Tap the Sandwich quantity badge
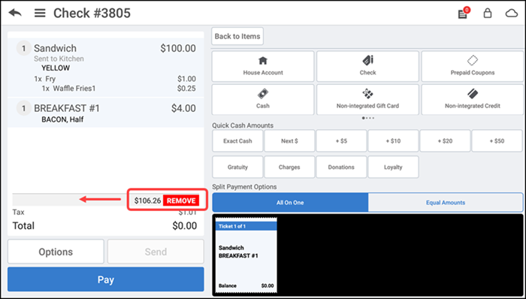The width and height of the screenshot is (526, 299). tap(23, 49)
